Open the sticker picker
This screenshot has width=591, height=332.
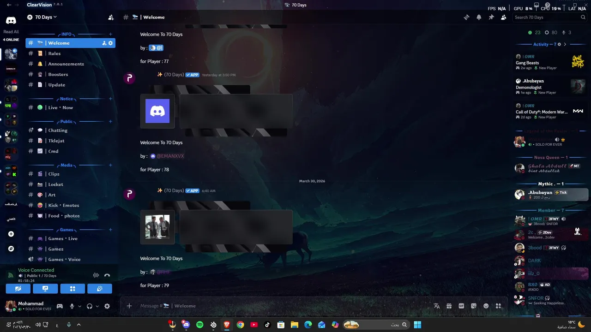point(473,306)
